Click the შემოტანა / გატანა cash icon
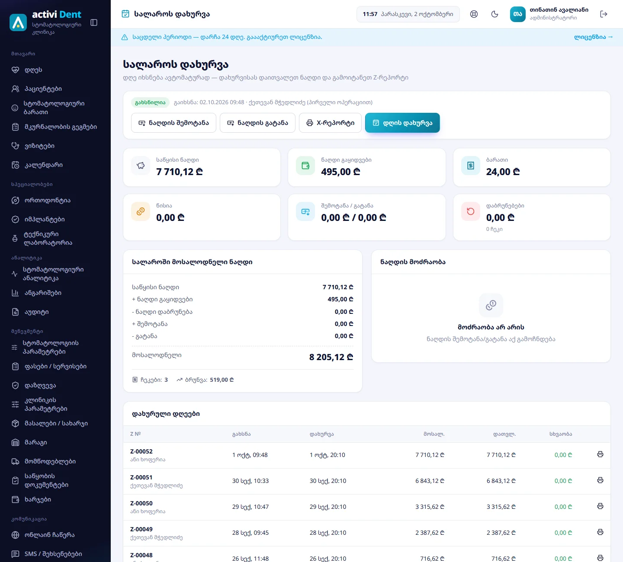 (x=305, y=211)
